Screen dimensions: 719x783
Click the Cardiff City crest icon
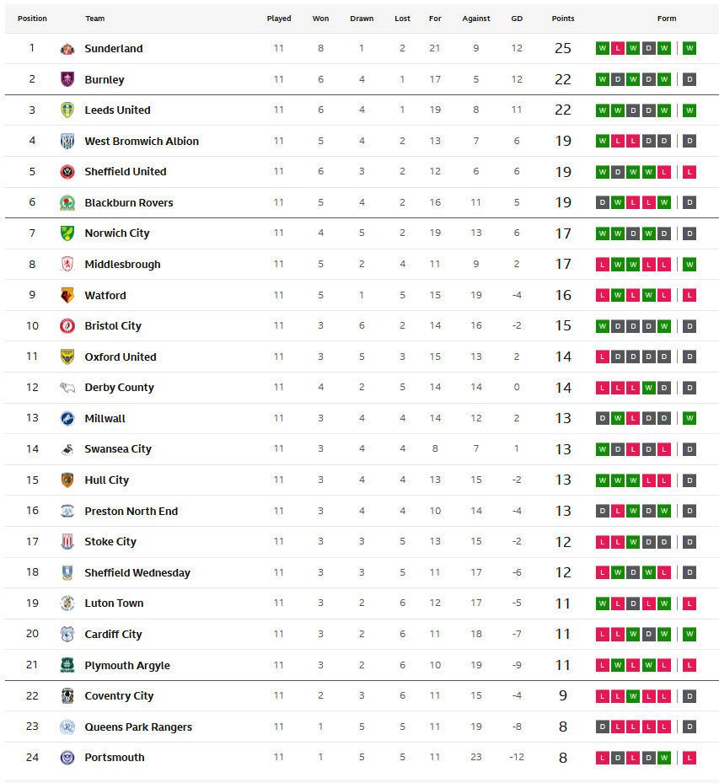(67, 635)
